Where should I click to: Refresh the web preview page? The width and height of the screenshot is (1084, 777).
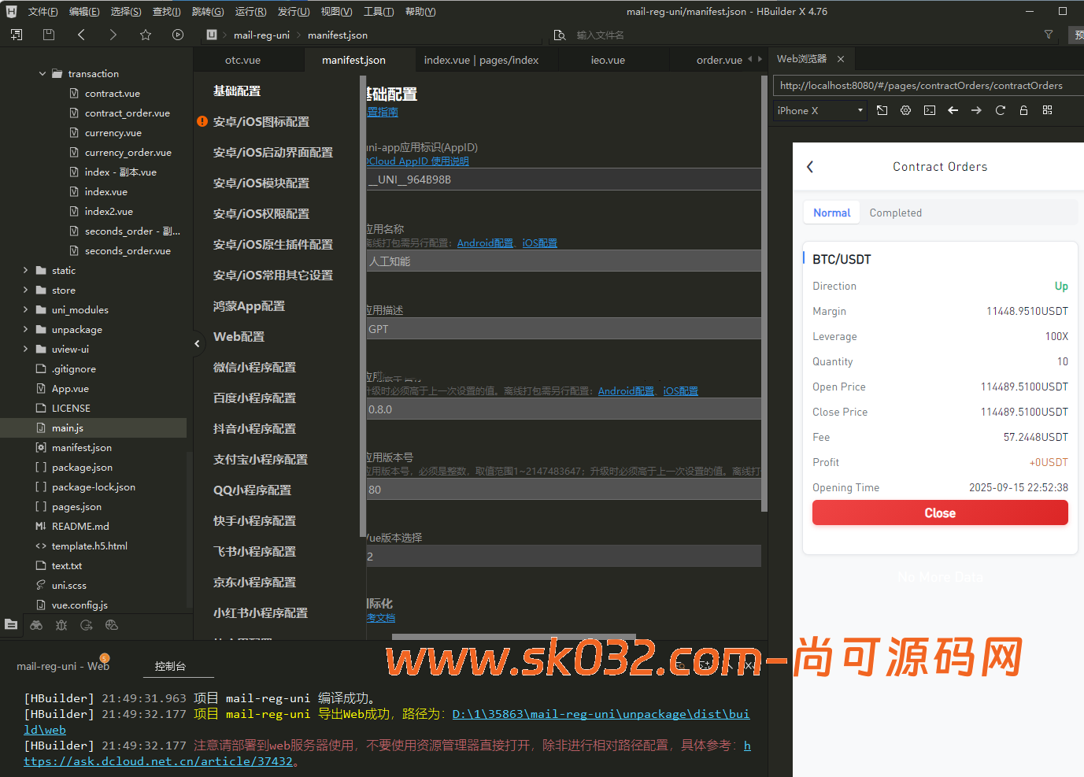tap(1000, 111)
